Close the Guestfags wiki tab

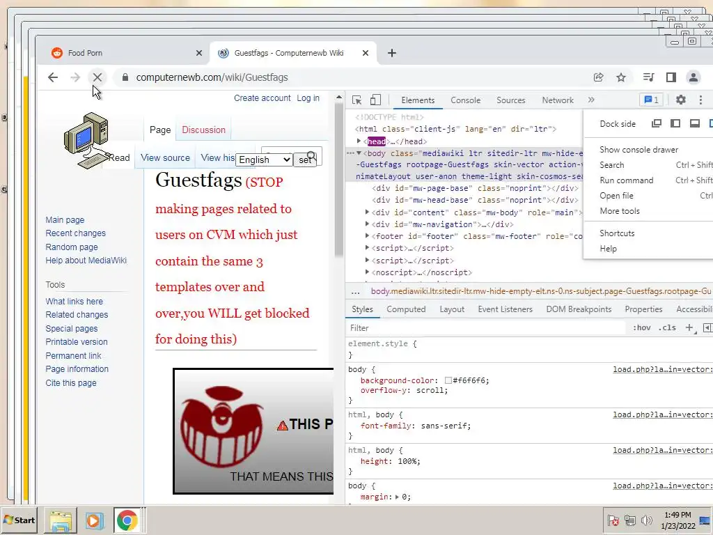[x=365, y=53]
